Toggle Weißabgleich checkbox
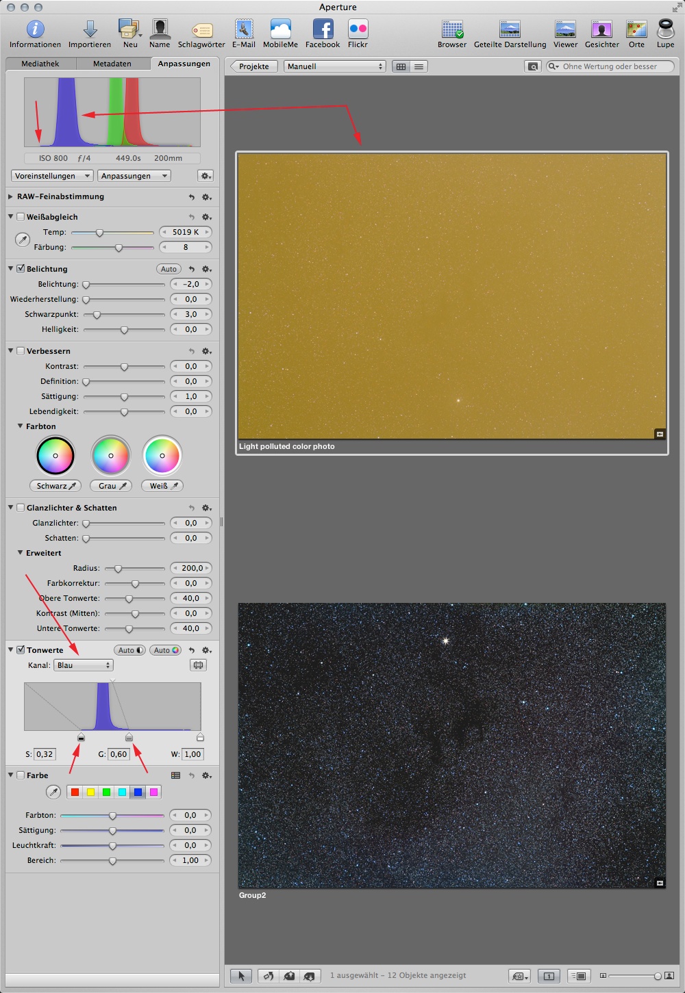The height and width of the screenshot is (993, 685). coord(21,217)
